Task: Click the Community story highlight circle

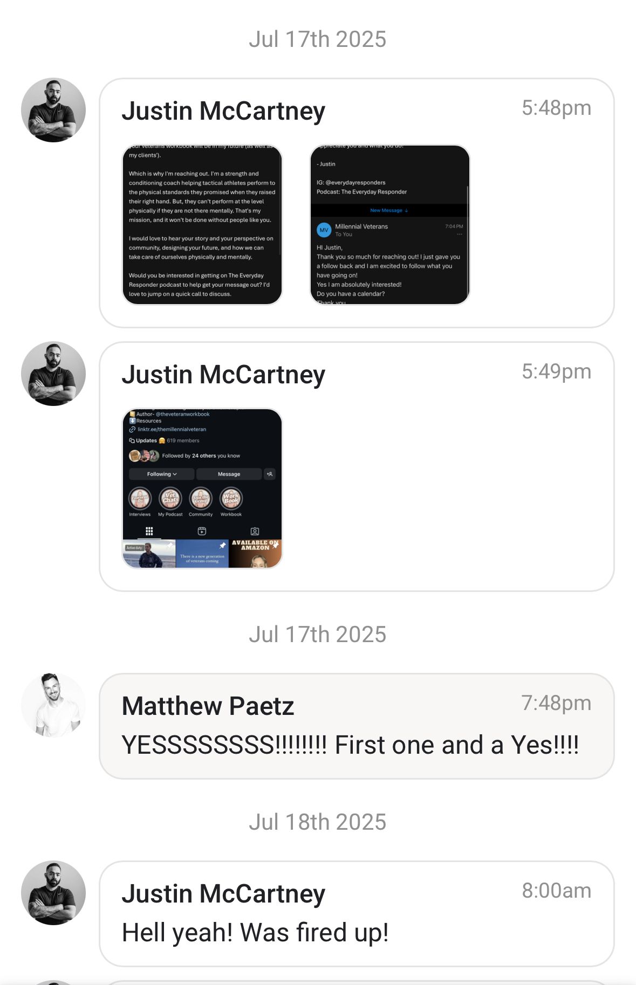Action: [x=201, y=499]
